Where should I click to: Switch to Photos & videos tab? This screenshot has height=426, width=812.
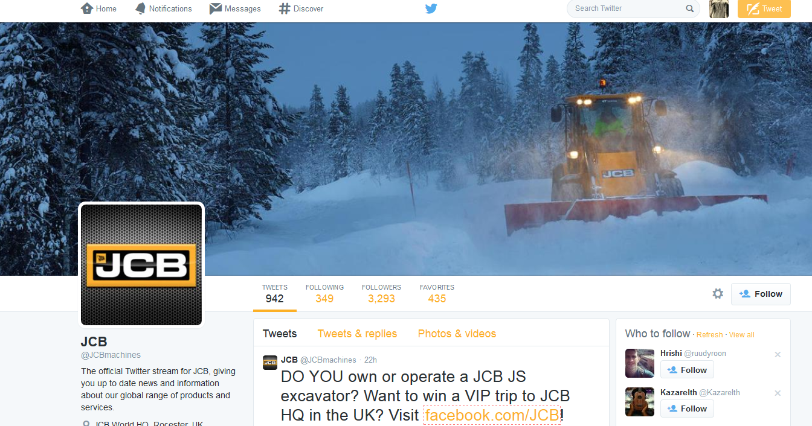(457, 334)
